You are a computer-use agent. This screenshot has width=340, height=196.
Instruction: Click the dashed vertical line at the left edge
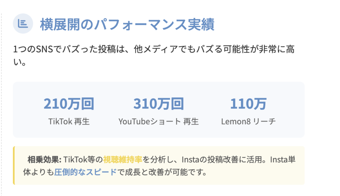pyautogui.click(x=1, y=99)
